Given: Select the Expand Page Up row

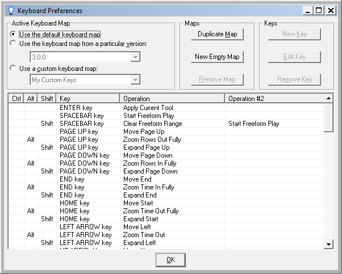Looking at the screenshot, I should click(166, 147).
